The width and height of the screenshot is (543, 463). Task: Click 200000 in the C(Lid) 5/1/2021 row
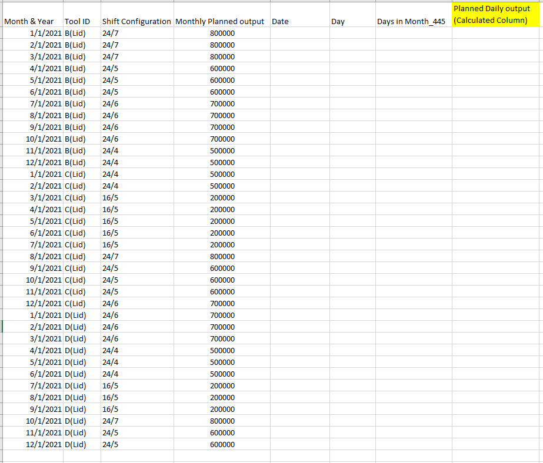[x=222, y=222]
